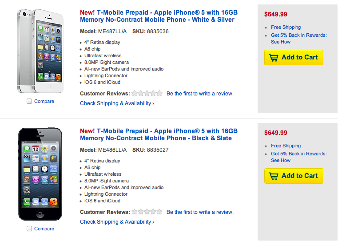Click the star rating for White & Silver iPhone
The width and height of the screenshot is (338, 245).
(x=147, y=94)
